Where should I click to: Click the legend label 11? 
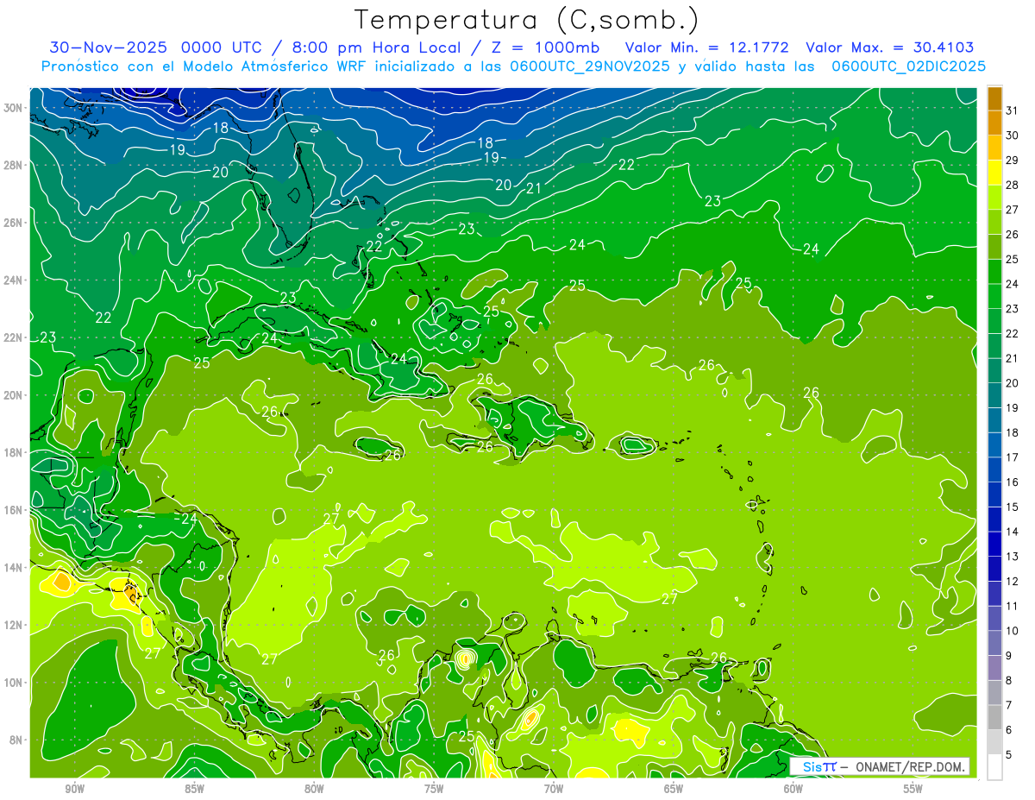tap(1012, 605)
